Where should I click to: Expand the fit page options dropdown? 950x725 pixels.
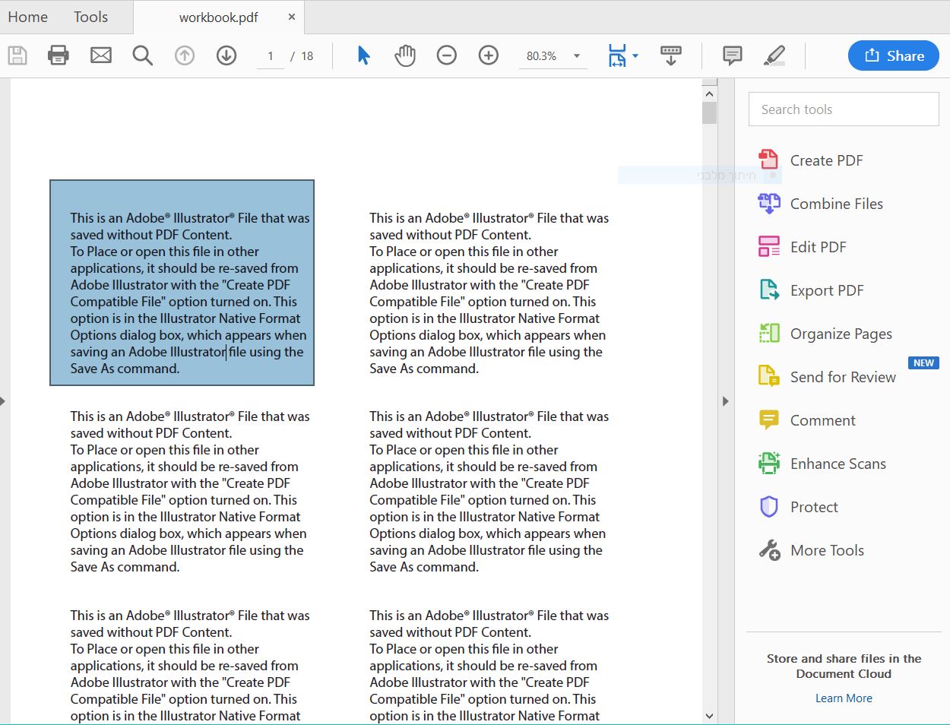(635, 56)
